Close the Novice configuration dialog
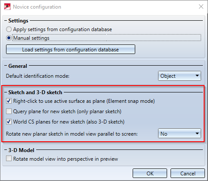Image resolution: width=208 pixels, height=181 pixels. pos(201,6)
